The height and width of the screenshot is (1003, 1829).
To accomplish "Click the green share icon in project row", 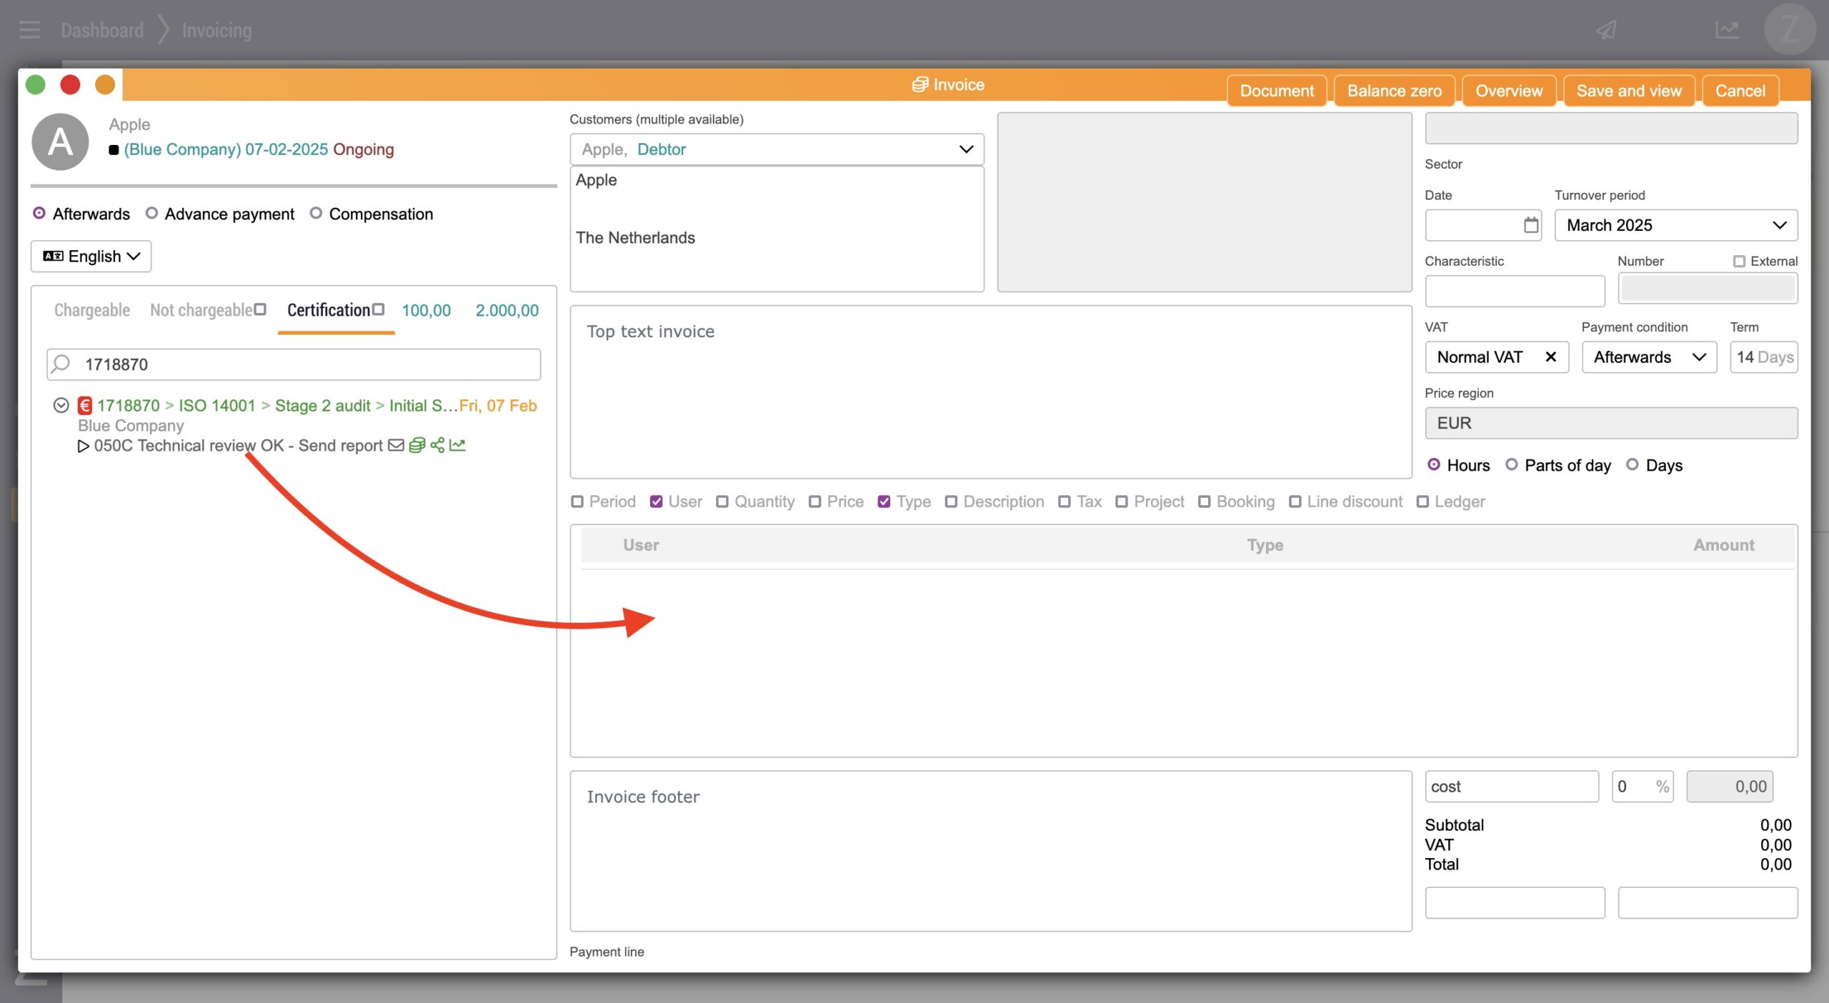I will 437,446.
